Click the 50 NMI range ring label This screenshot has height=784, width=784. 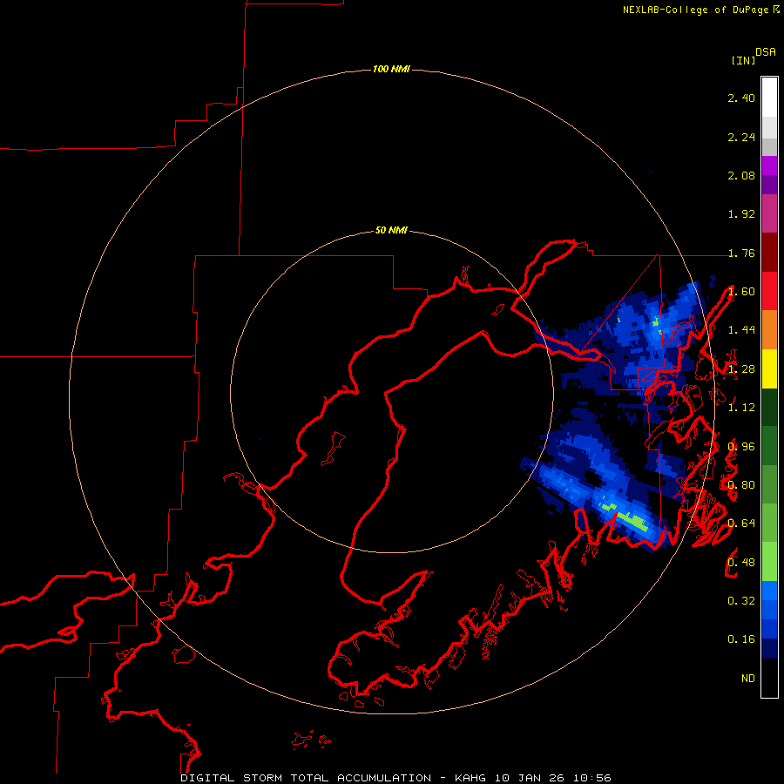click(391, 230)
